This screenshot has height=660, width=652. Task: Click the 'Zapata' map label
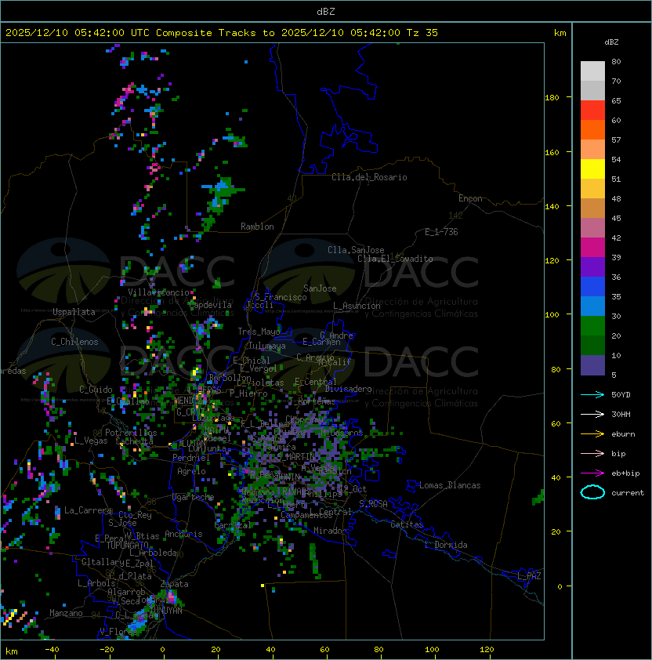tap(174, 584)
